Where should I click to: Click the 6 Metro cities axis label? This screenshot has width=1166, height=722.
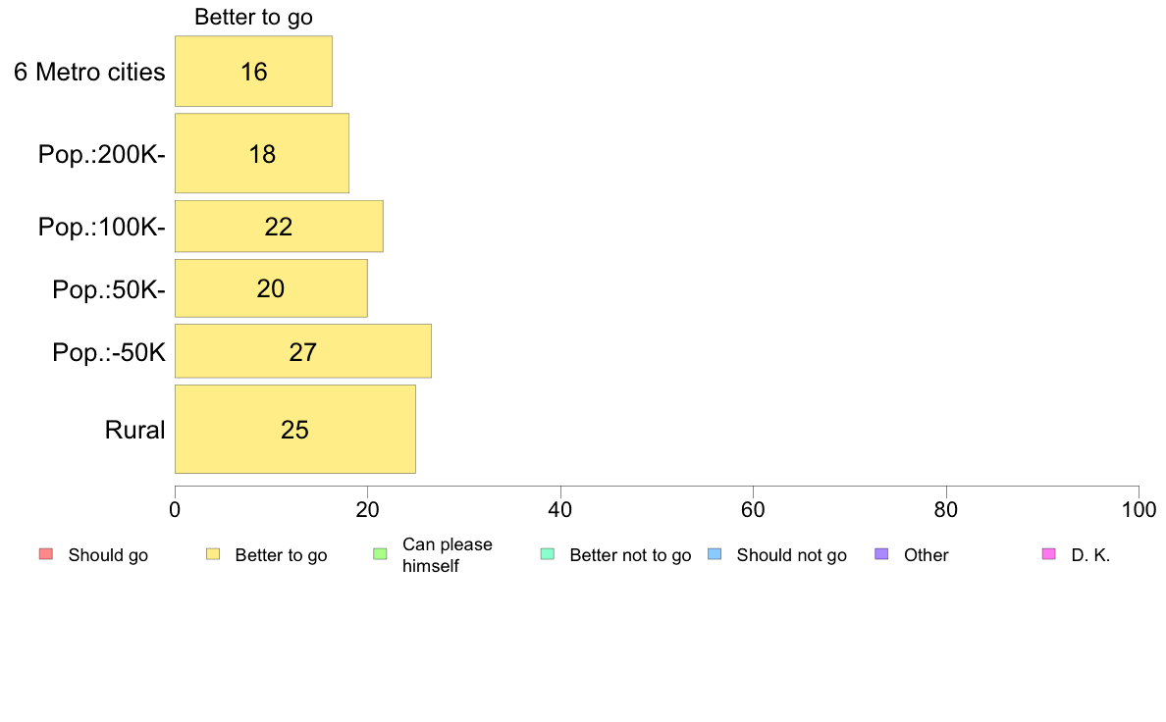click(x=89, y=73)
